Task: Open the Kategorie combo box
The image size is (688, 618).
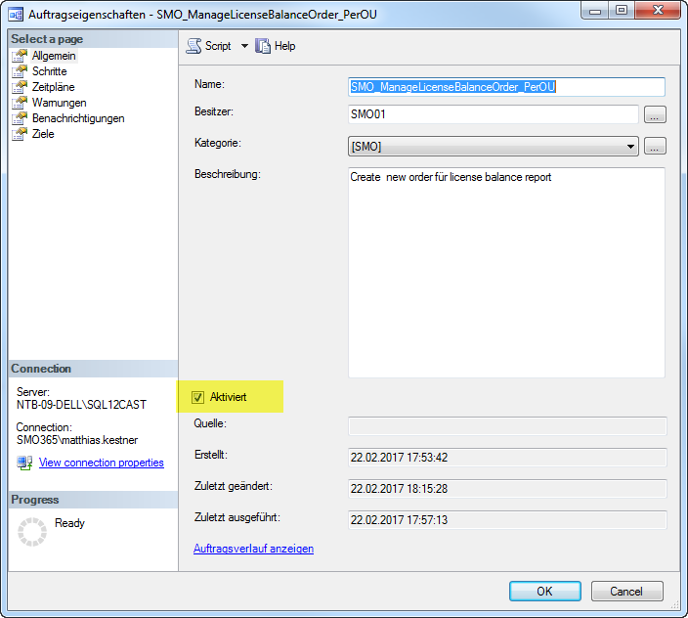Action: [x=494, y=147]
